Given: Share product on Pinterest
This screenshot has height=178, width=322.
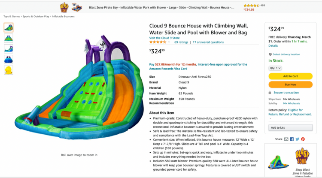Looking at the screenshot, I should 303,139.
